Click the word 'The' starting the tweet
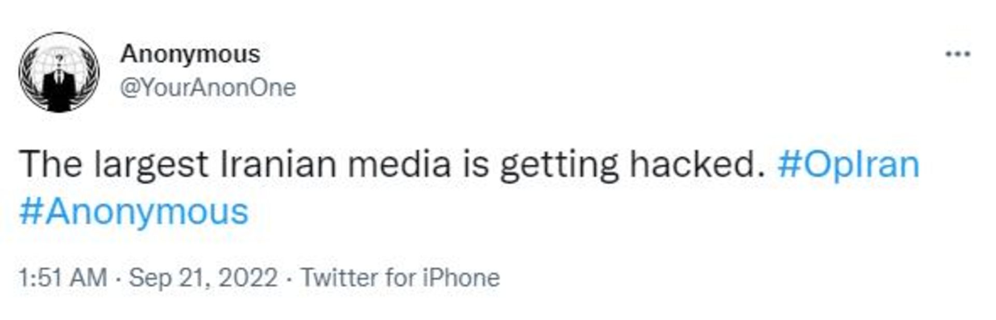This screenshot has height=320, width=996. (50, 164)
